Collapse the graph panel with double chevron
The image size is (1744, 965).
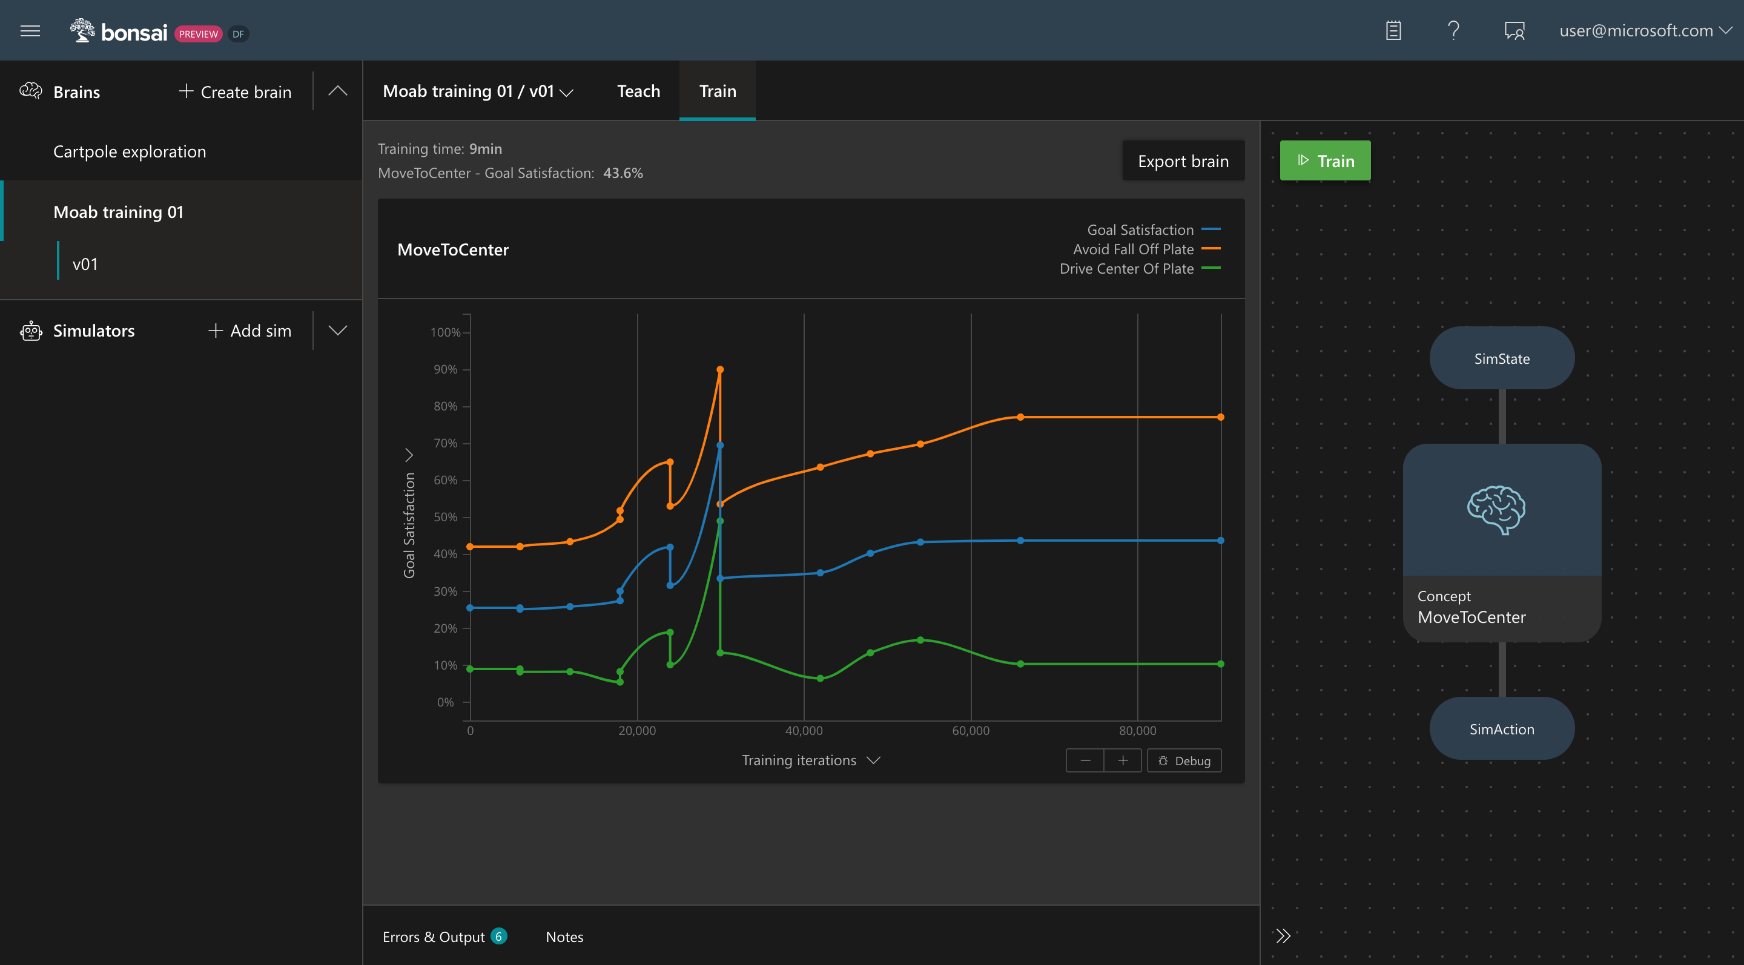pyautogui.click(x=1283, y=936)
